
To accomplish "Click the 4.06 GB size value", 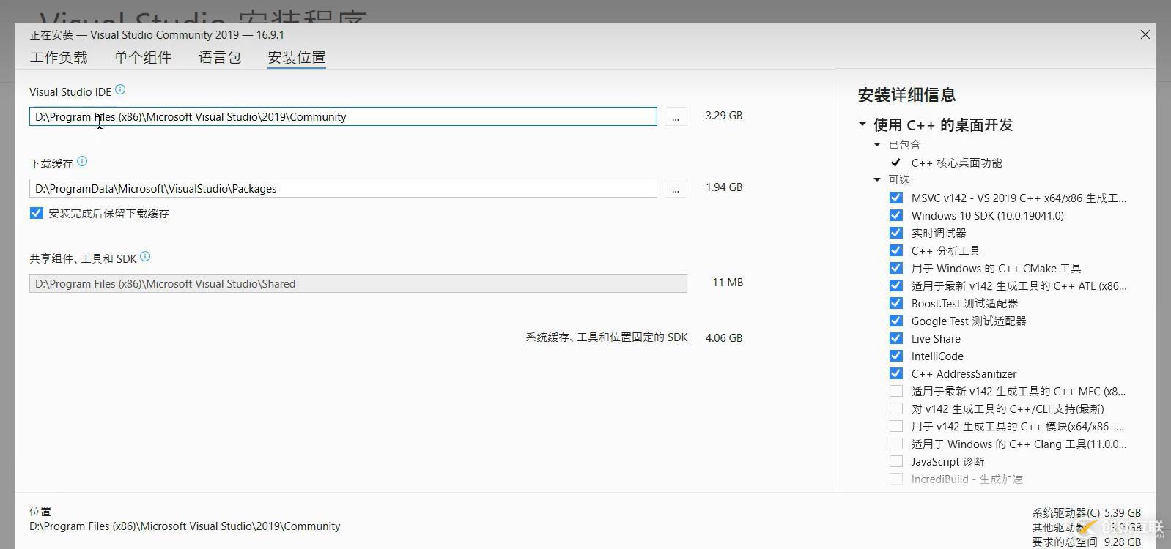I will [x=724, y=338].
